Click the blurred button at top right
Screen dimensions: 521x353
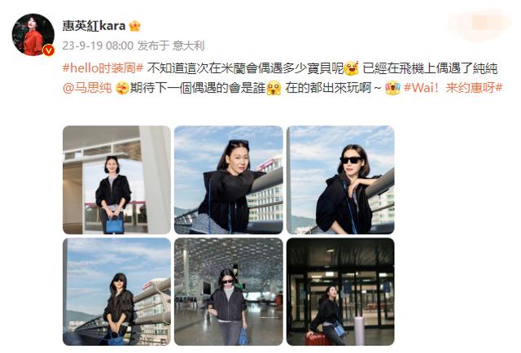[x=479, y=24]
